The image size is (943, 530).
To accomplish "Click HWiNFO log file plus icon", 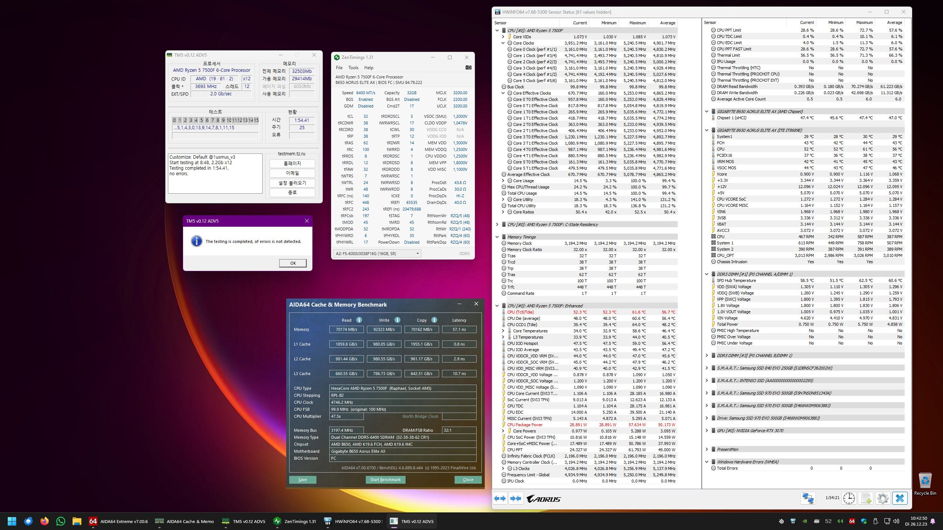I will [x=866, y=498].
